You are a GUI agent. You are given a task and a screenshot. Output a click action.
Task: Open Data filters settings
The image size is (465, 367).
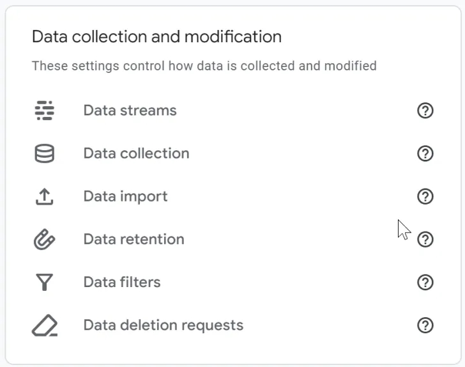pyautogui.click(x=122, y=282)
